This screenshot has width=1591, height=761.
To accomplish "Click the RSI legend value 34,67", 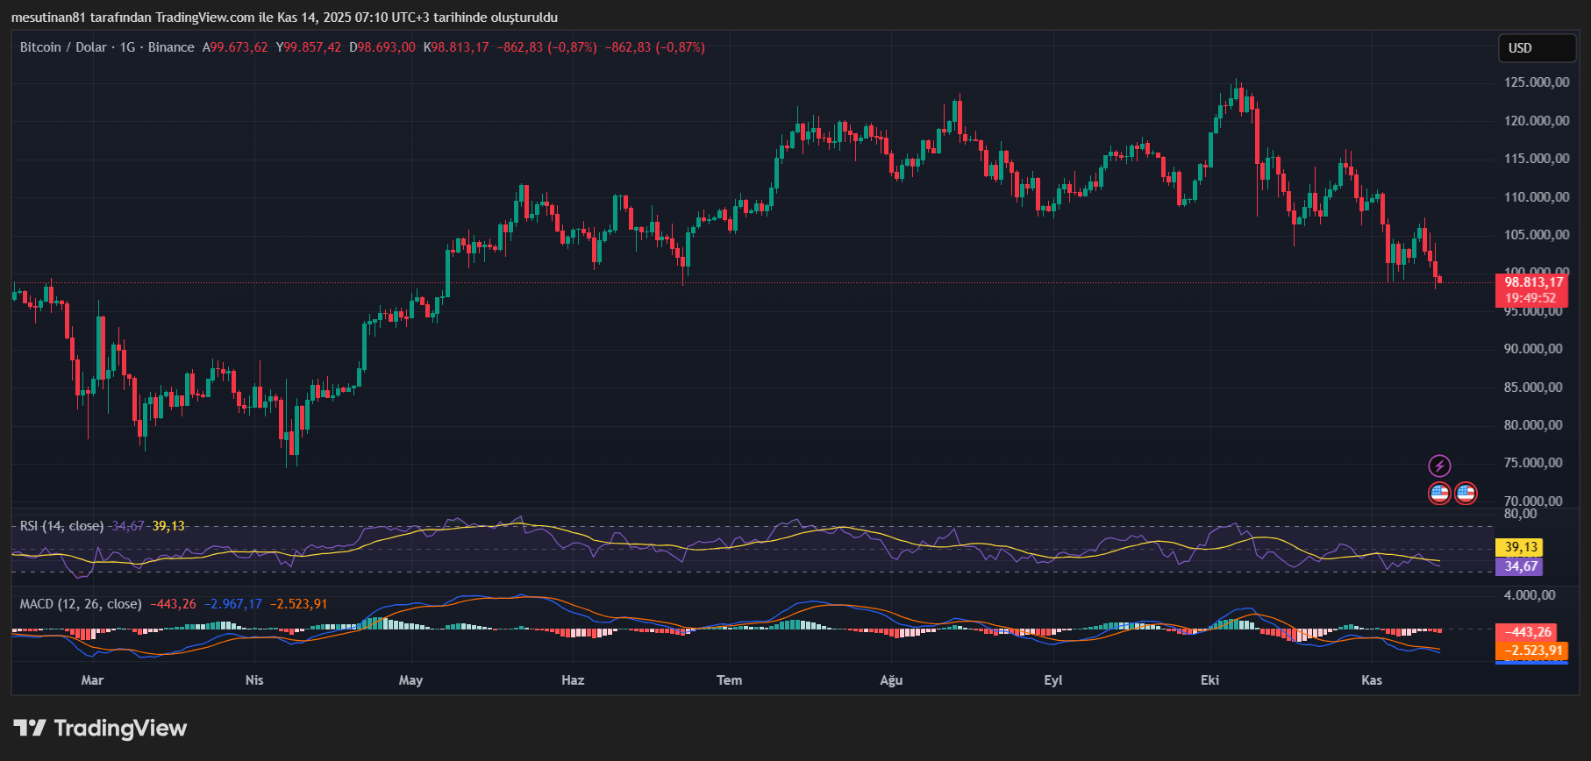I will pos(128,526).
